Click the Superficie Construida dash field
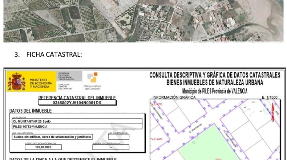This screenshot has height=160, width=287. tap(111, 147)
